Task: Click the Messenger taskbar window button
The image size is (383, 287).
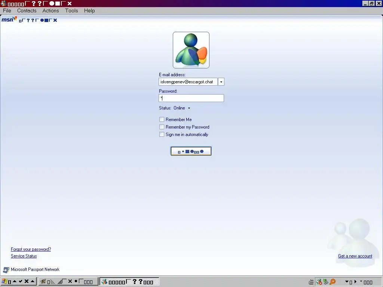Action: click(x=129, y=281)
